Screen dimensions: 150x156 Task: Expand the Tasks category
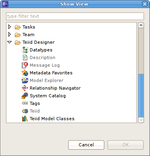click(10, 27)
